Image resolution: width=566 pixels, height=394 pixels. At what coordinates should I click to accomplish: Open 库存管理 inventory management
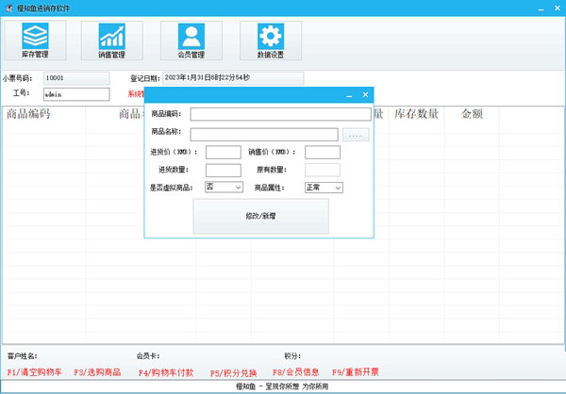pos(35,40)
